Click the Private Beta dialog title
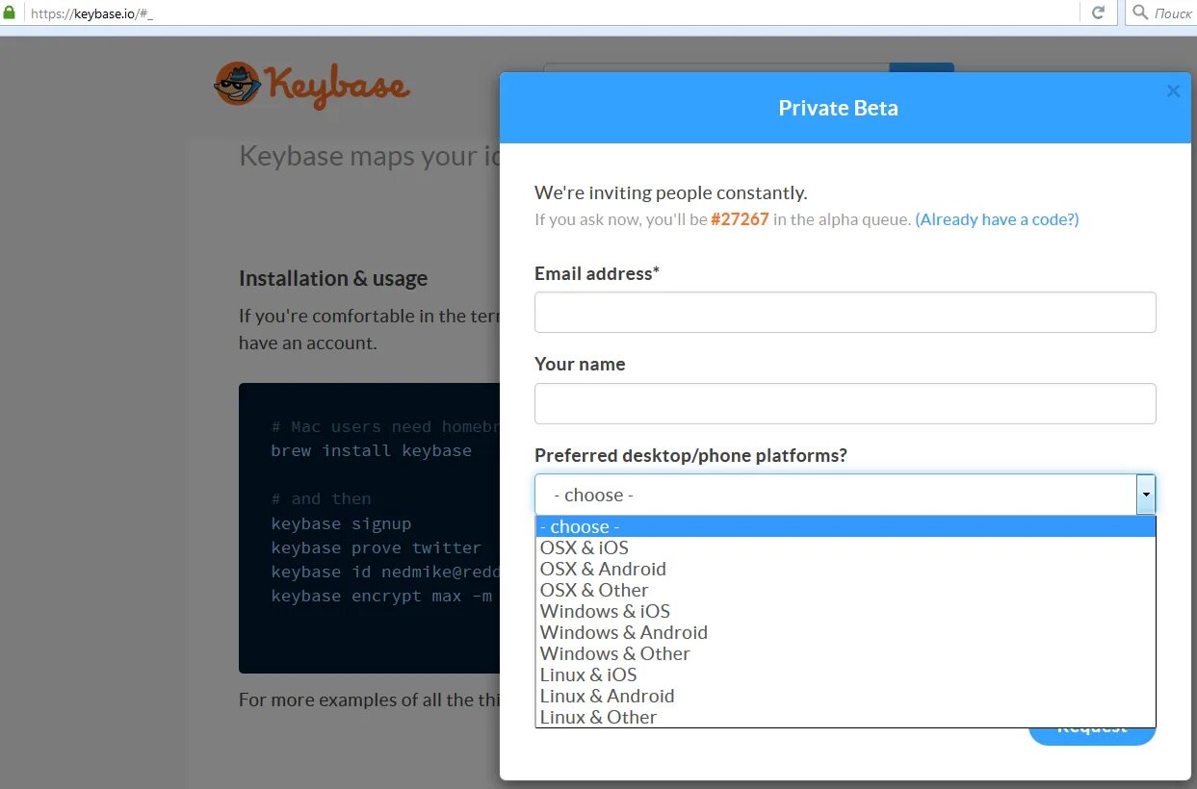This screenshot has height=789, width=1197. pos(839,108)
